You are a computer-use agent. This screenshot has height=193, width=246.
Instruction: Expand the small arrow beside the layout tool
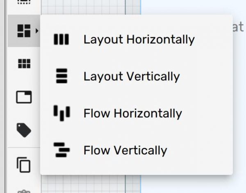[x=37, y=31]
